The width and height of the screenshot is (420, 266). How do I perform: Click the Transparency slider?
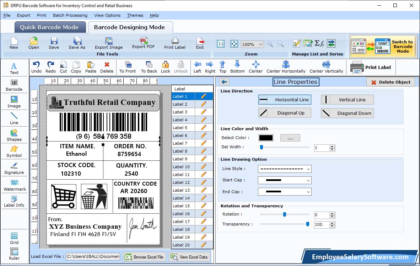pyautogui.click(x=285, y=224)
